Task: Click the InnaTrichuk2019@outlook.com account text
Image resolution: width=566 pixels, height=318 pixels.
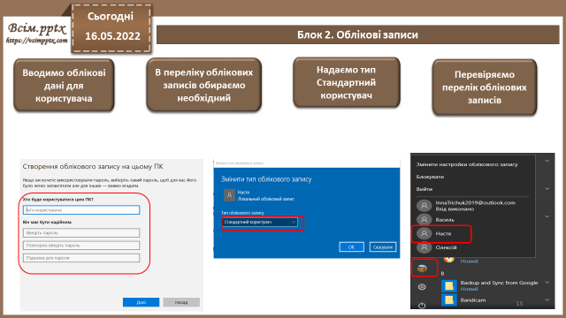Action: pos(475,202)
